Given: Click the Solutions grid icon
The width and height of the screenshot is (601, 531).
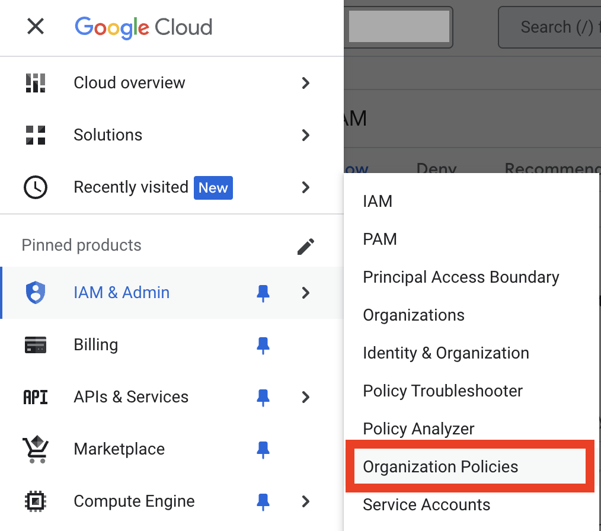Looking at the screenshot, I should (35, 135).
